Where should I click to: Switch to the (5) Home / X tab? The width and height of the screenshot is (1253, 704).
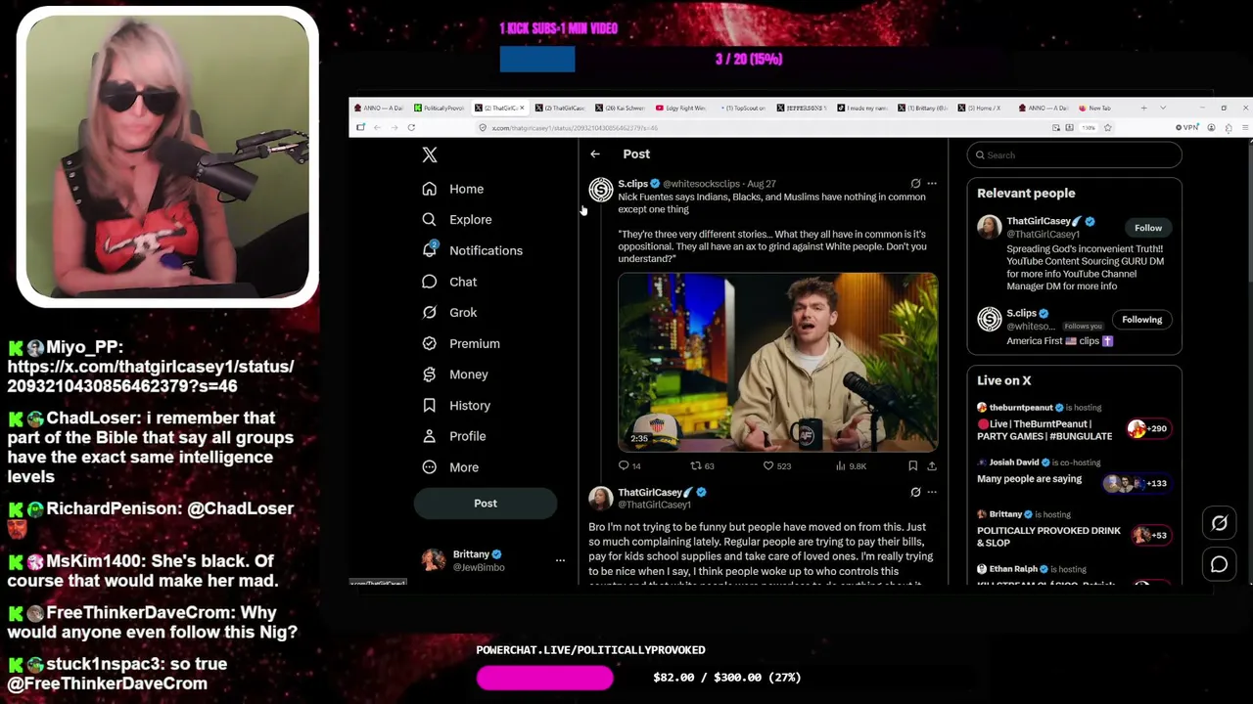983,108
